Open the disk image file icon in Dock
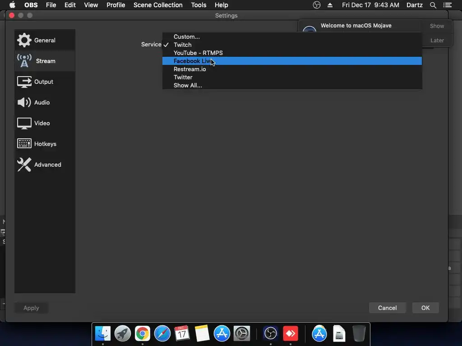 (339, 333)
